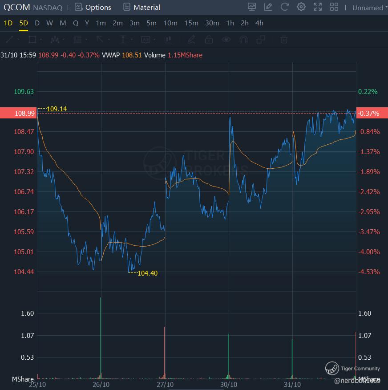
Task: Select the measure range tool
Action: (123, 39)
